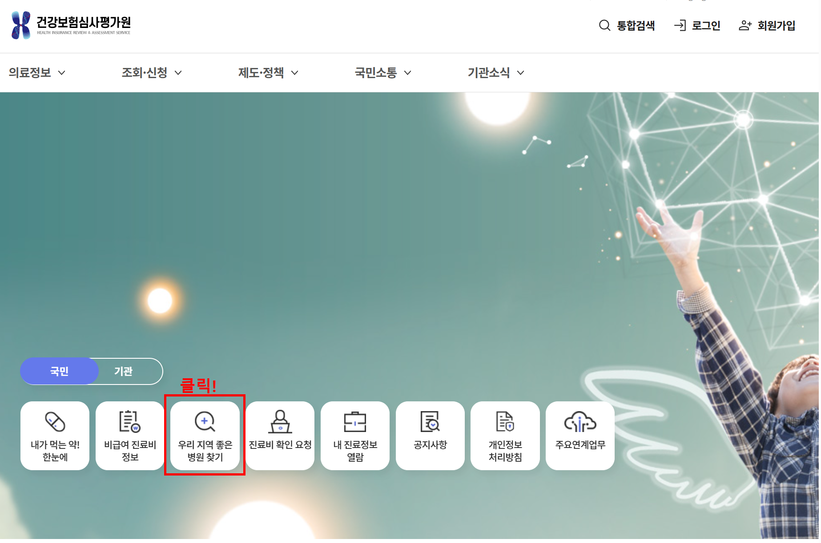Click the 로그인 arrow icon
The width and height of the screenshot is (821, 543).
click(680, 25)
